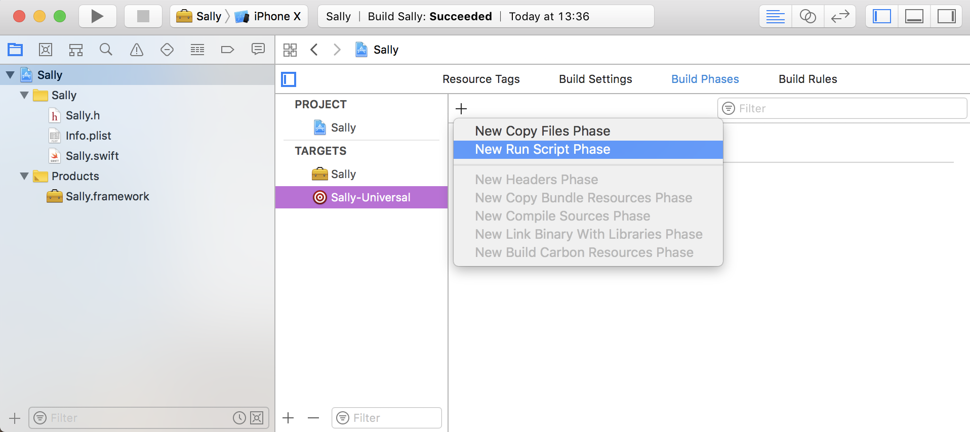Open the Report navigator speech bubble icon

(x=258, y=50)
